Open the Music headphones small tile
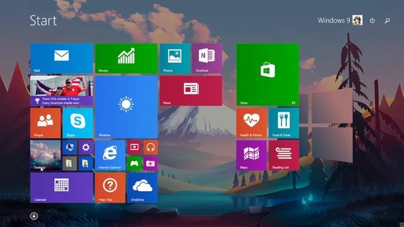 [150, 147]
